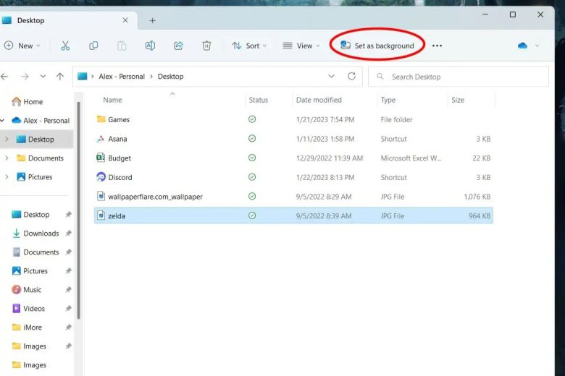Open the Games folder
This screenshot has height=376, width=565.
click(x=119, y=119)
